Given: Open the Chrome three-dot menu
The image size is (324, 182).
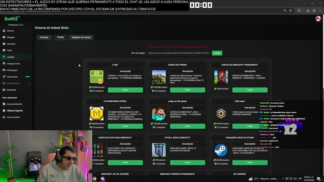Looking at the screenshot, I should [x=320, y=11].
